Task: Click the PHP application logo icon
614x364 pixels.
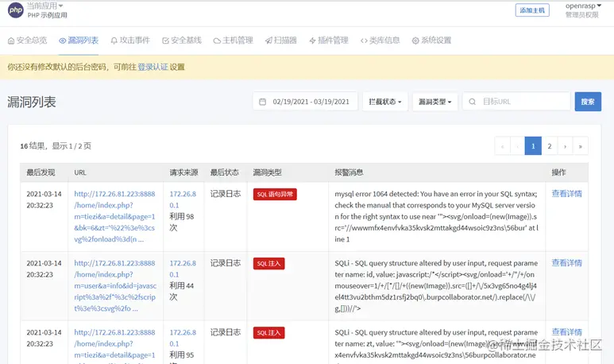Action: click(x=16, y=10)
